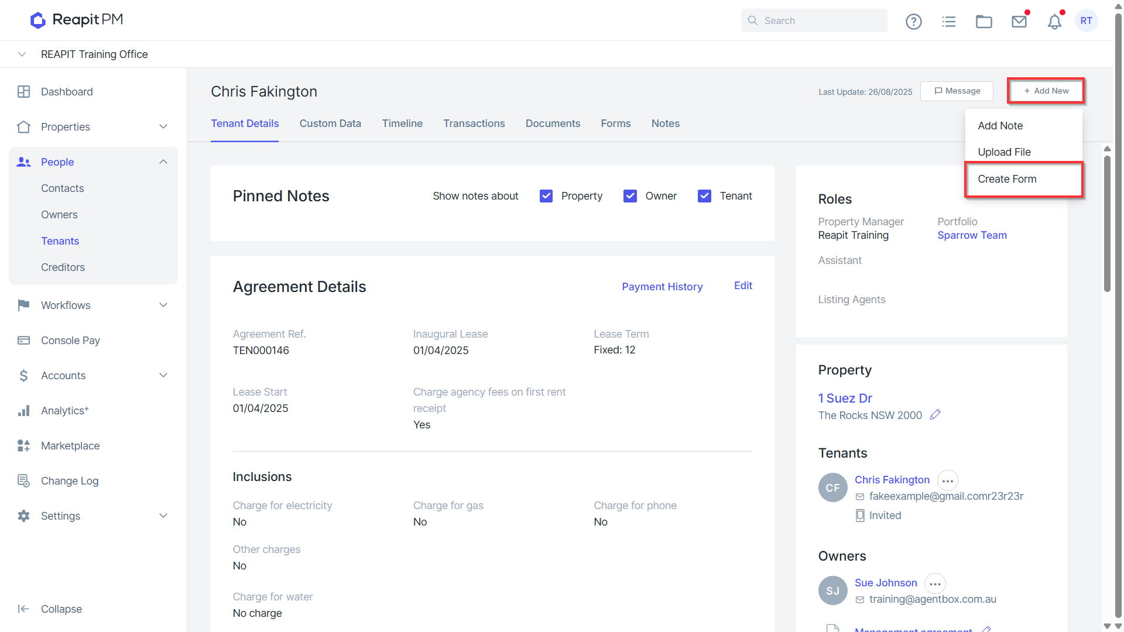This screenshot has height=632, width=1124.
Task: Switch to the Timeline tab
Action: [x=402, y=123]
